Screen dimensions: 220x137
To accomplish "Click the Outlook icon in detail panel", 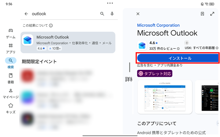I will point(142,45).
